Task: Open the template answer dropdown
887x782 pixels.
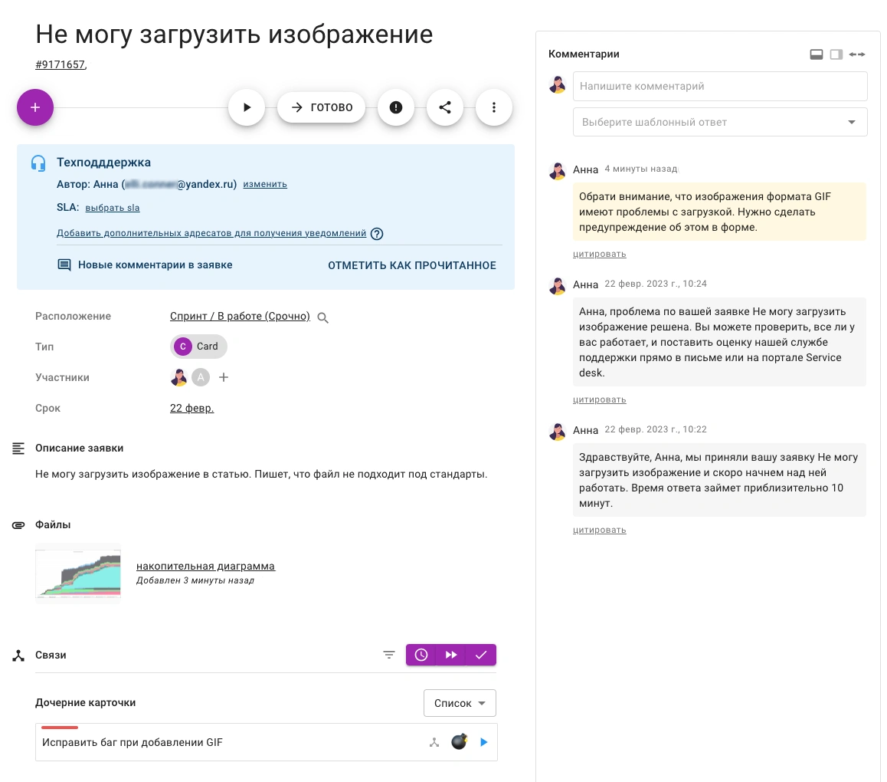Action: click(x=720, y=122)
